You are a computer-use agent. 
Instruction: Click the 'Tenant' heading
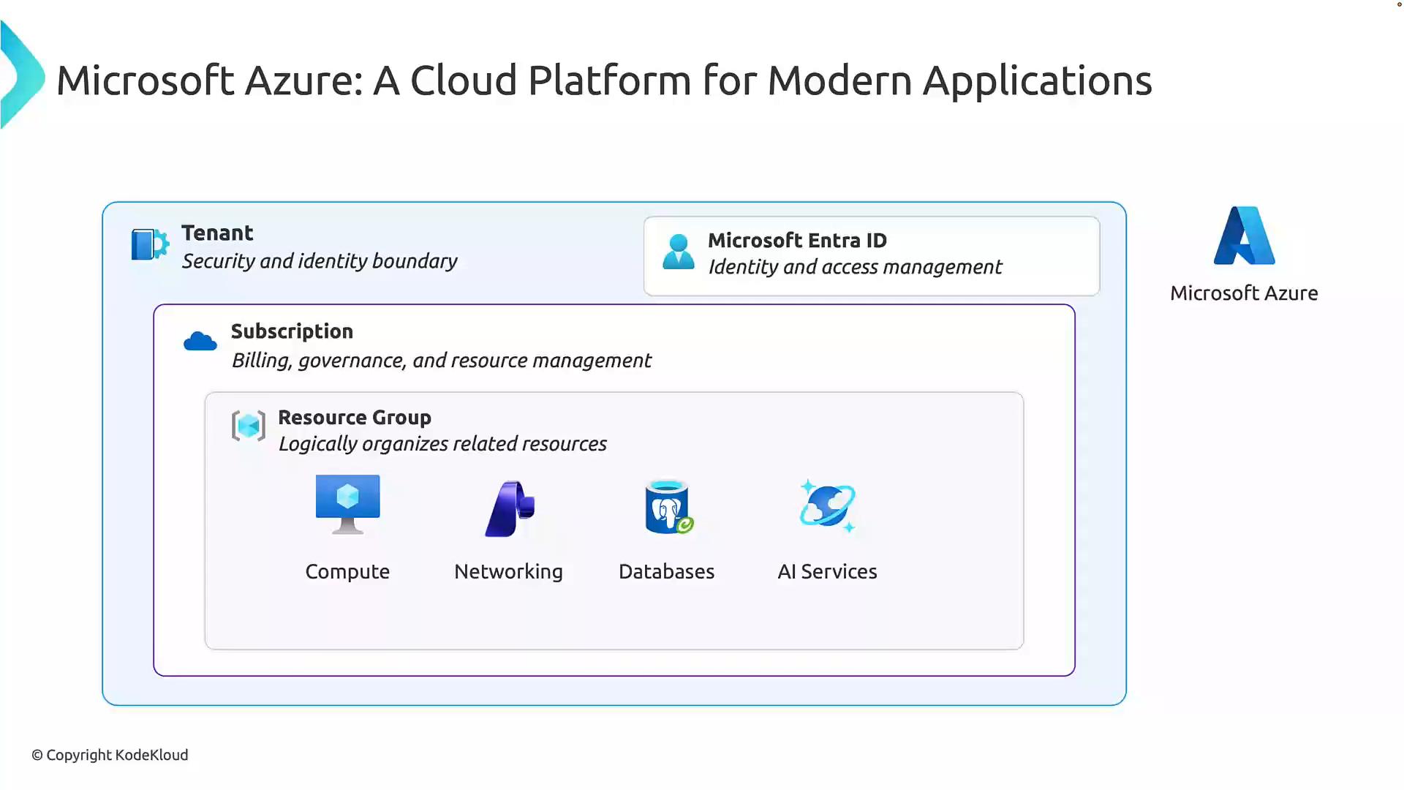(x=217, y=233)
